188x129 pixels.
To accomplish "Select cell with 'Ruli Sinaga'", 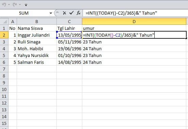I will 37,42.
